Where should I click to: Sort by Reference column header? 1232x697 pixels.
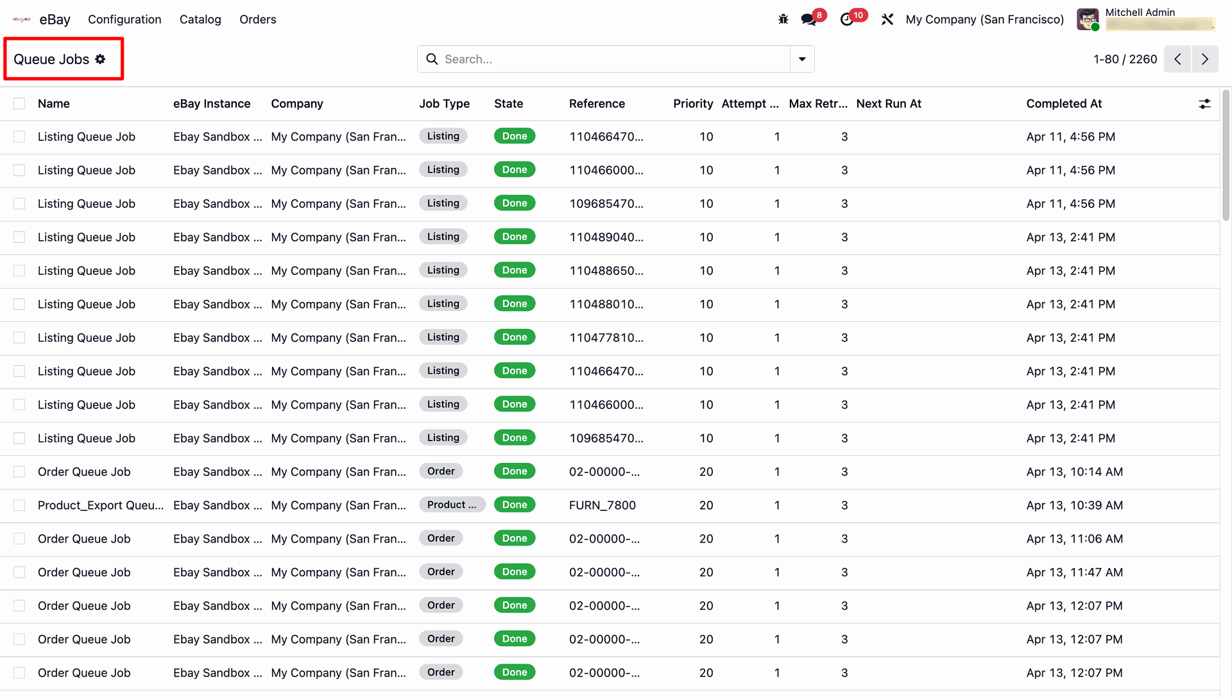pyautogui.click(x=597, y=104)
